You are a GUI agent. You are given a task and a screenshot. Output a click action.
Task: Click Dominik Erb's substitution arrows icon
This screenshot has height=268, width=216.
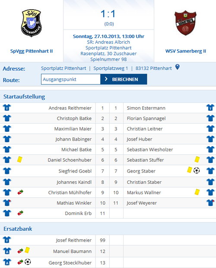(x=20, y=213)
